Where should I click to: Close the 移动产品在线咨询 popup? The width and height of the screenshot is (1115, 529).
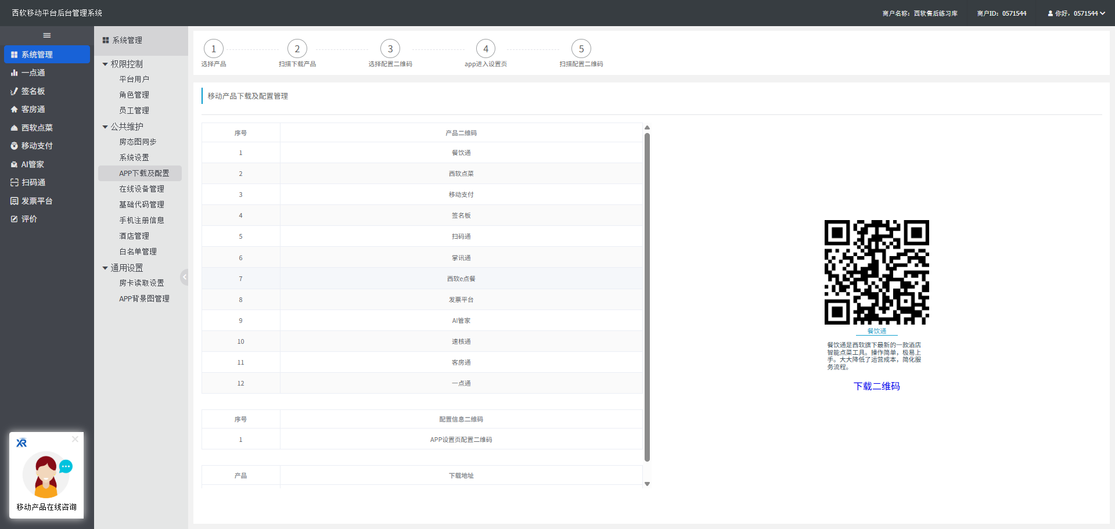tap(75, 439)
